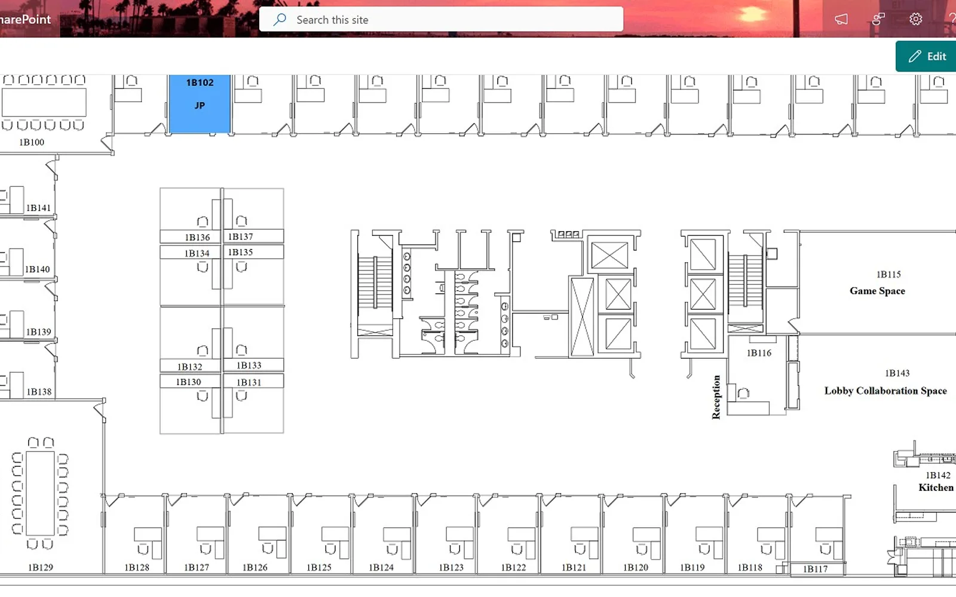The height and width of the screenshot is (597, 956).
Task: Open the share/network icon in header
Action: (x=878, y=19)
